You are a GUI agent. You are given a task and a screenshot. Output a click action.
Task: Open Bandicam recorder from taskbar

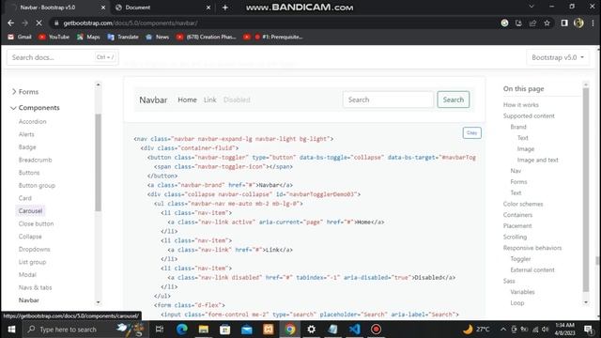[376, 330]
